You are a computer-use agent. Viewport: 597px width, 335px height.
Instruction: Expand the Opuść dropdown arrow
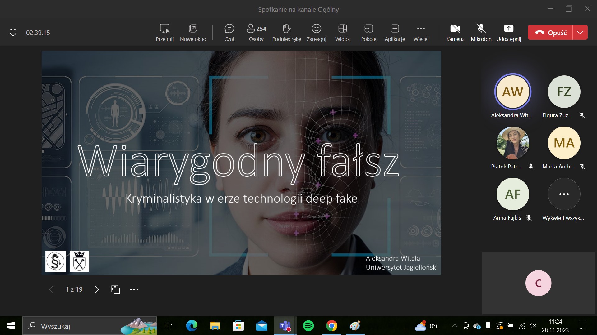click(x=580, y=32)
